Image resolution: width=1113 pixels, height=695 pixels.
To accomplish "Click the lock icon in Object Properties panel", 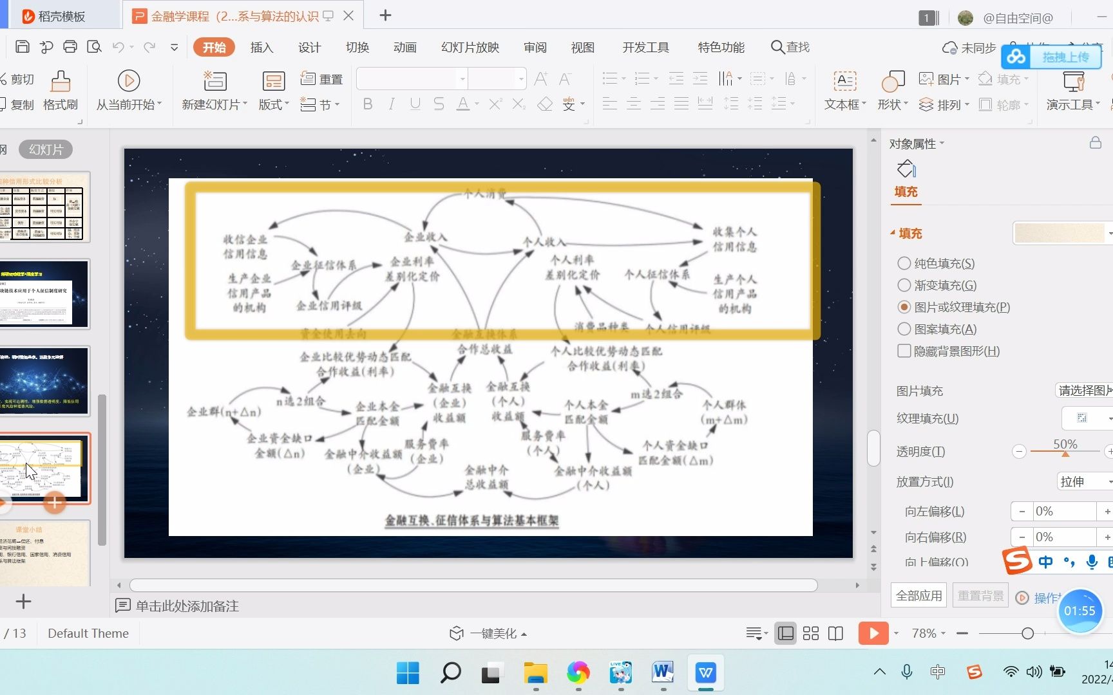I will click(1095, 143).
